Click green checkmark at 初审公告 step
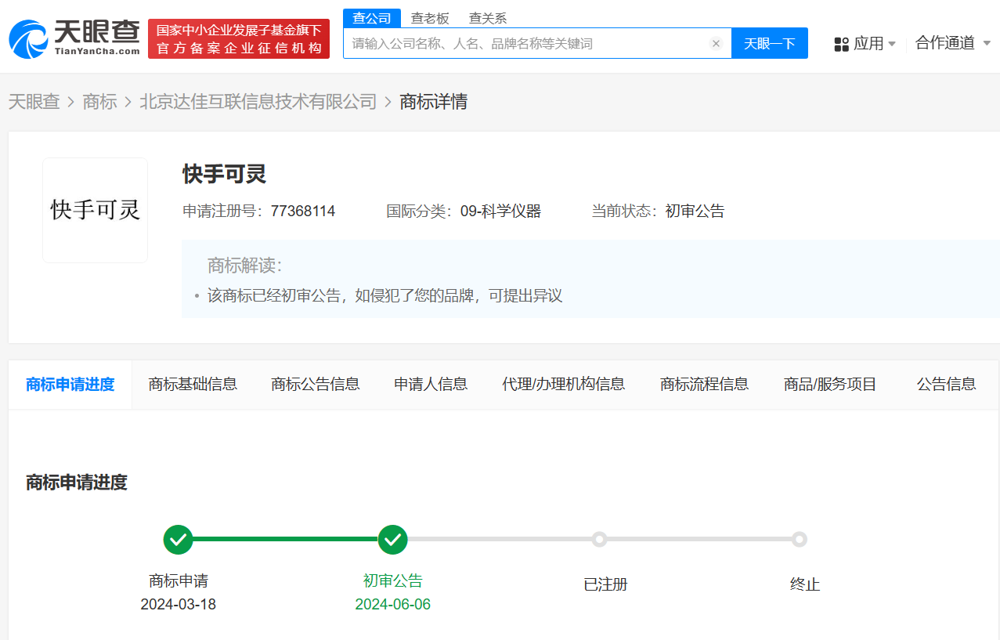The image size is (1000, 640). pyautogui.click(x=392, y=539)
